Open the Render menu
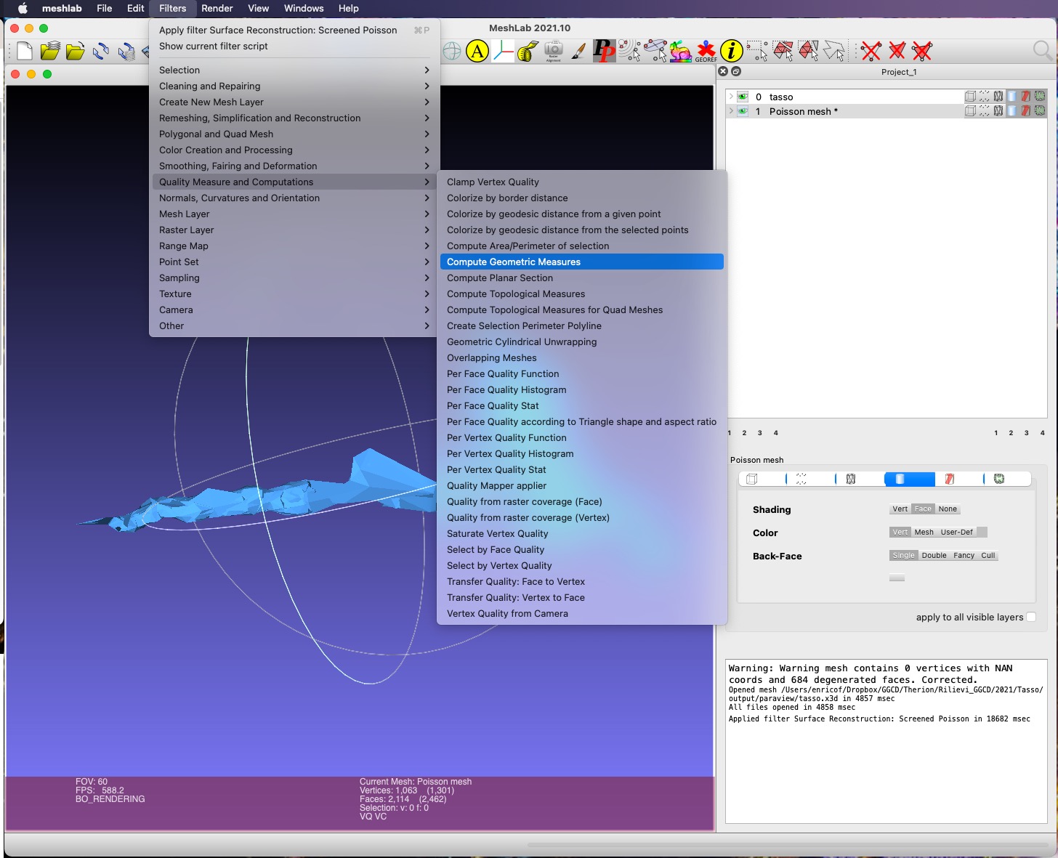Image resolution: width=1058 pixels, height=858 pixels. tap(217, 9)
